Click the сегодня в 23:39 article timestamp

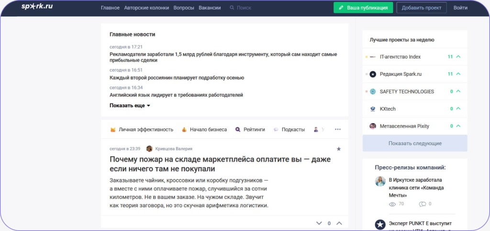[x=125, y=149]
